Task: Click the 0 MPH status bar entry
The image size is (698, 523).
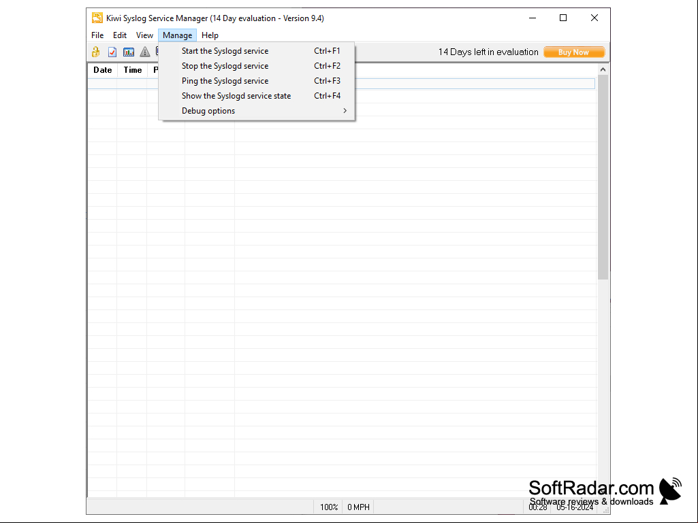Action: 358,507
